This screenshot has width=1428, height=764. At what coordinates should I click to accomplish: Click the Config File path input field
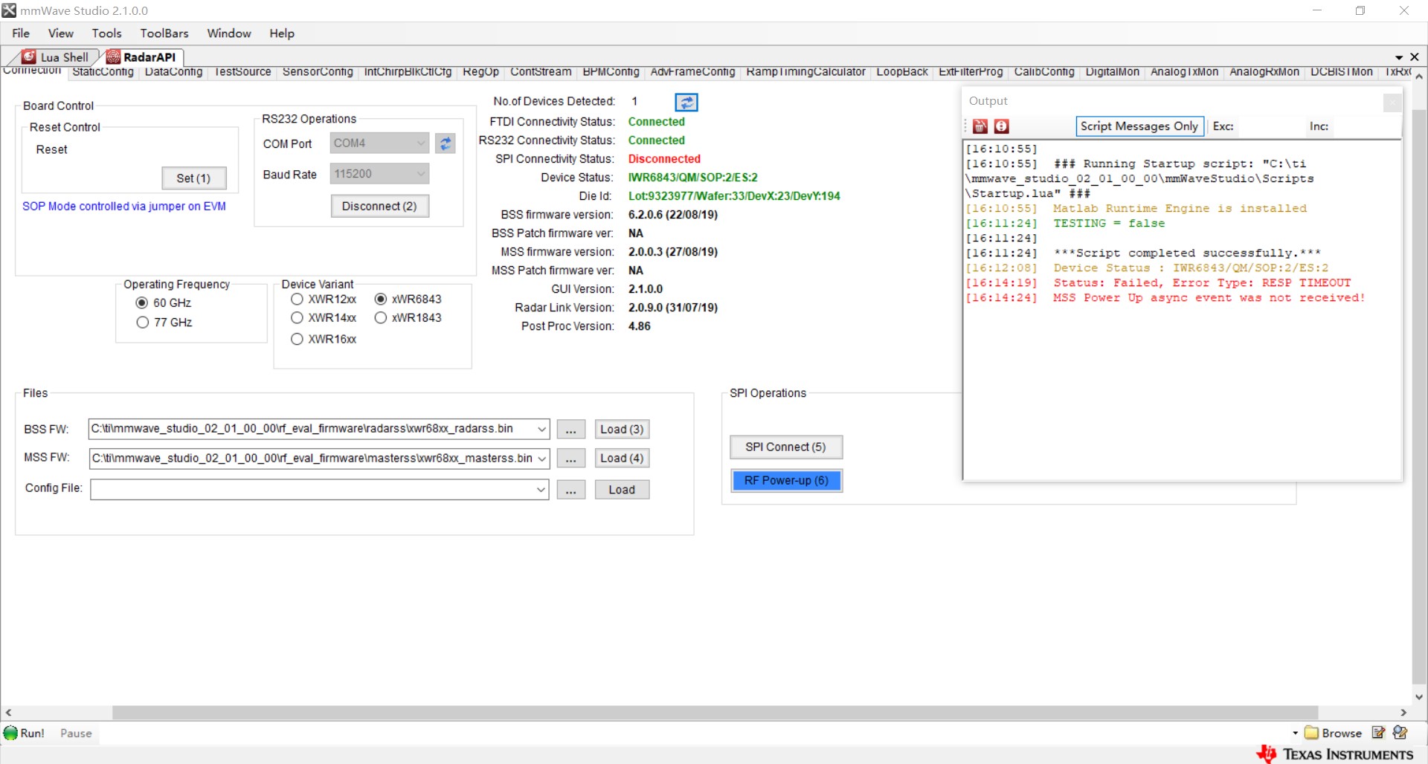point(312,490)
